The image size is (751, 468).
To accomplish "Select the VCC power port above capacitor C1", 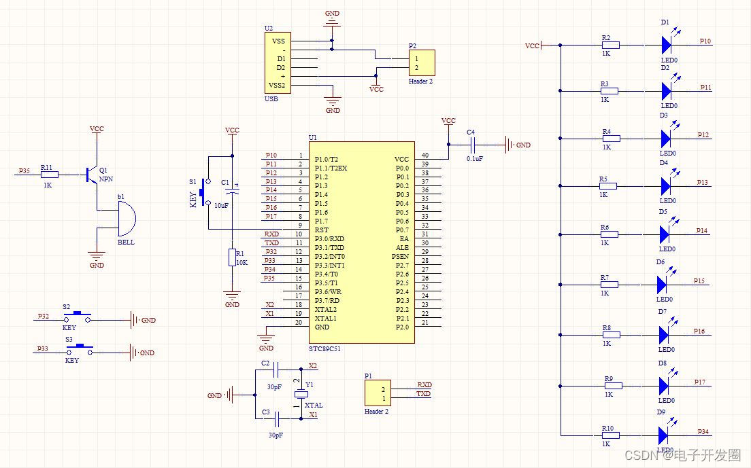I will 232,132.
